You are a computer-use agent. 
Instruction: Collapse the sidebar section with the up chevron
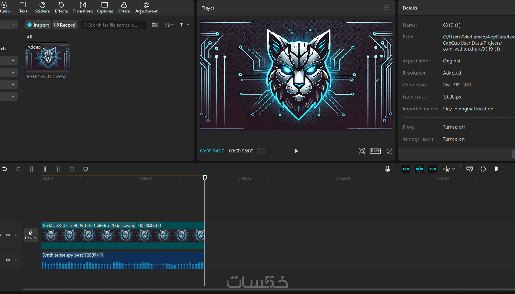tap(13, 25)
